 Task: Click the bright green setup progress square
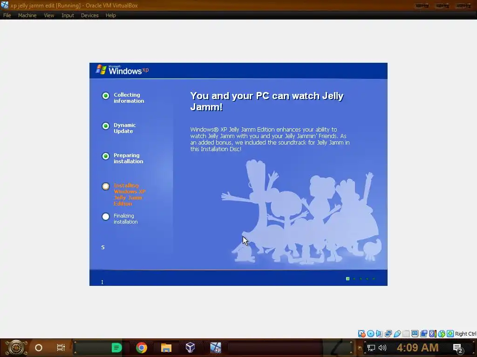point(348,279)
